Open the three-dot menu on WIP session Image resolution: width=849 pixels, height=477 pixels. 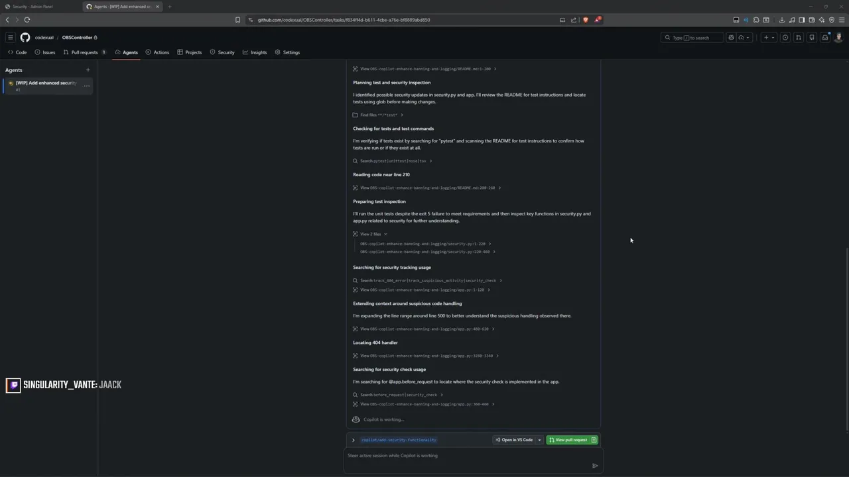pyautogui.click(x=87, y=85)
